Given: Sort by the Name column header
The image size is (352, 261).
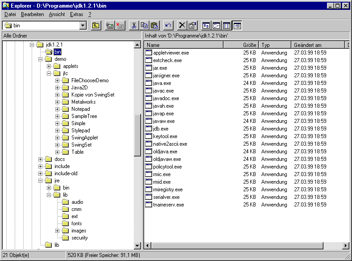Looking at the screenshot, I should click(184, 45).
